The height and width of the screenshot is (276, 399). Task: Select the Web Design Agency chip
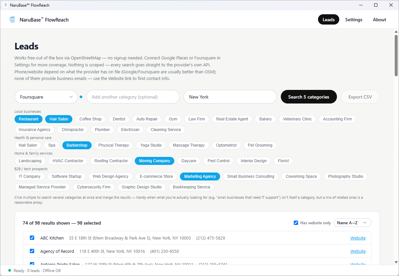click(x=111, y=176)
